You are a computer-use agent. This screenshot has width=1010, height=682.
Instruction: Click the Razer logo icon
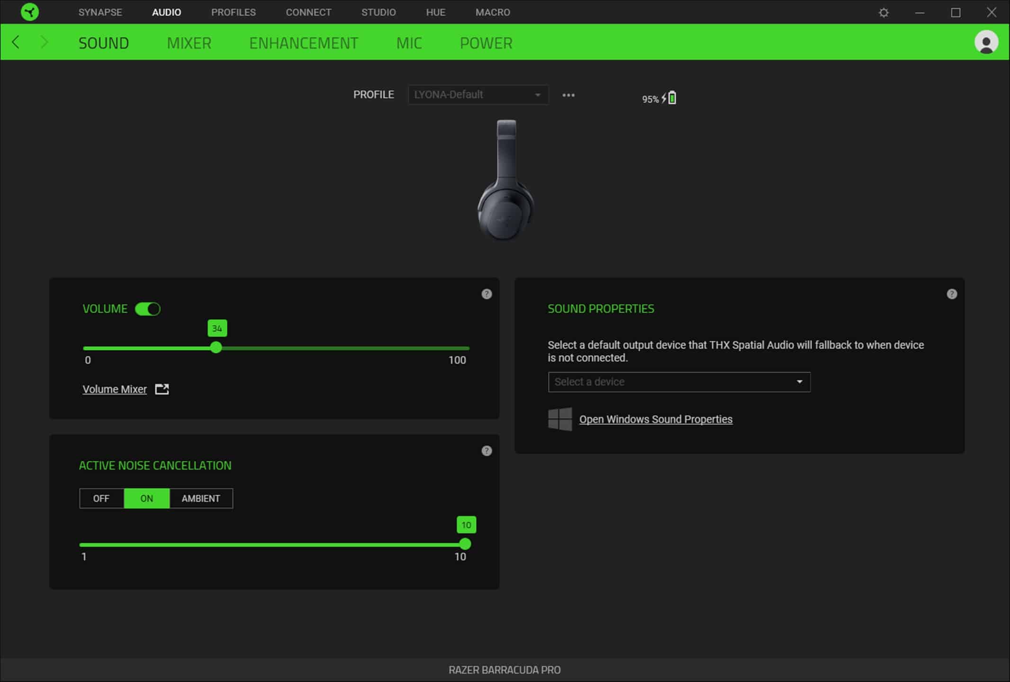tap(30, 12)
